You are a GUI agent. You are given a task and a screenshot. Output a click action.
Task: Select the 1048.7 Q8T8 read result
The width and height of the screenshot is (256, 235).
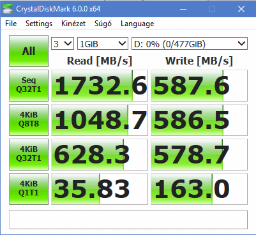[x=100, y=120]
